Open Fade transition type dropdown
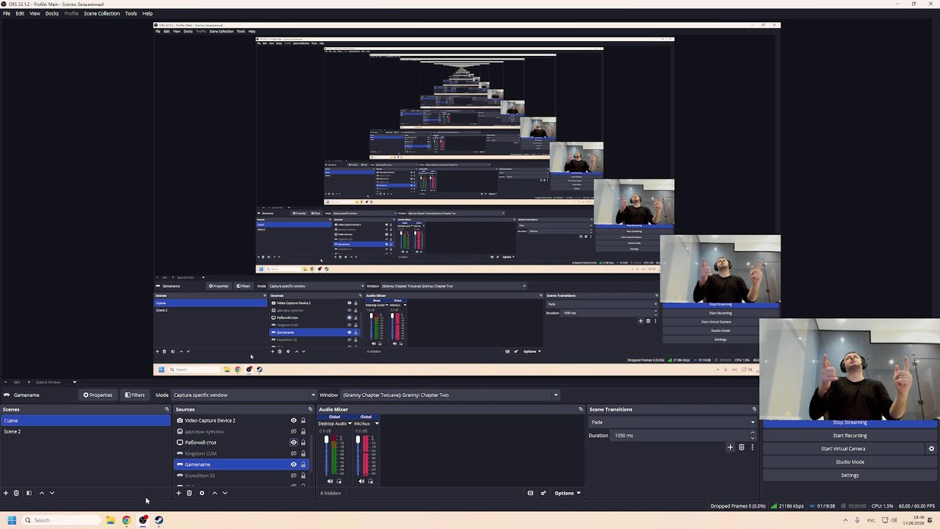Screen dimensions: 940x529 point(672,422)
